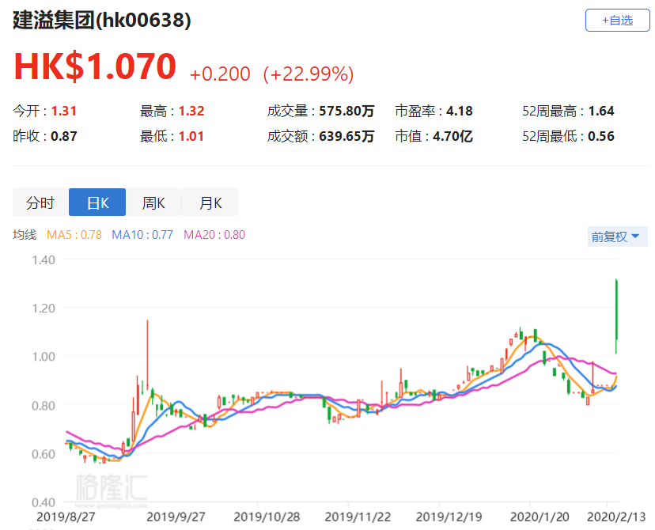Click the 2019/10/28 date axis label
Image resolution: width=655 pixels, height=530 pixels.
click(x=267, y=517)
